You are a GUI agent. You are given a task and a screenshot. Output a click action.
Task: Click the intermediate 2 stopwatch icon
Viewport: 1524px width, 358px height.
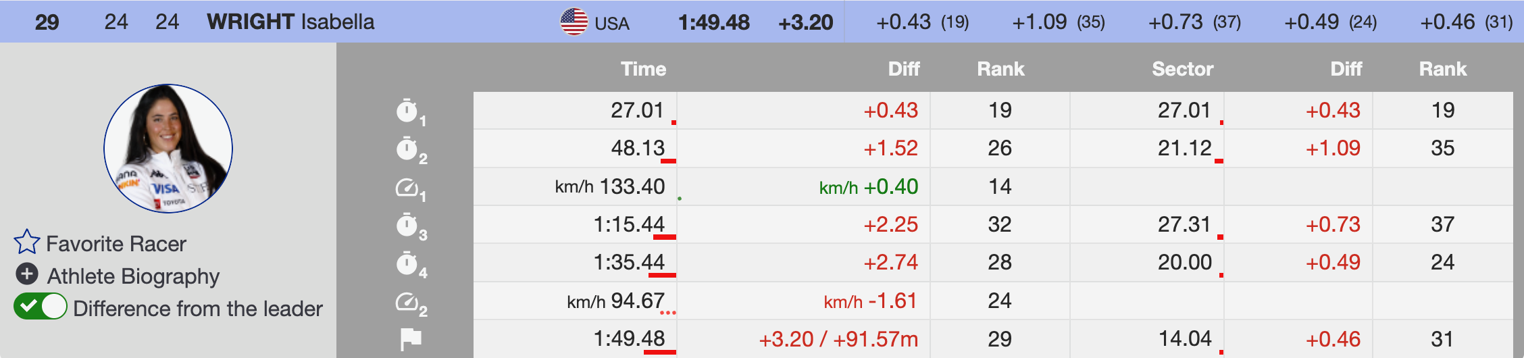click(407, 149)
